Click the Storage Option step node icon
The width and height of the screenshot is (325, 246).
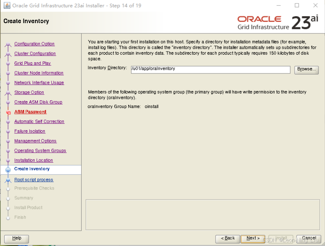tap(8, 93)
